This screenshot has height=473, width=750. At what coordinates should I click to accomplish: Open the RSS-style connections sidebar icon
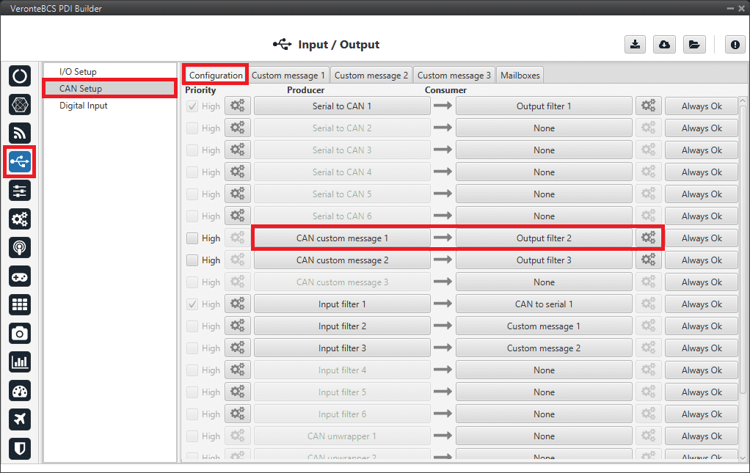[20, 133]
